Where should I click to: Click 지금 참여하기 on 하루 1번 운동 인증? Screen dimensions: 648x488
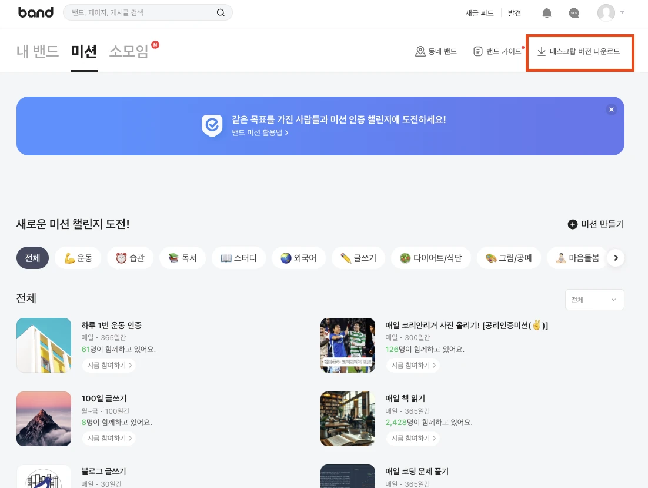tap(108, 365)
